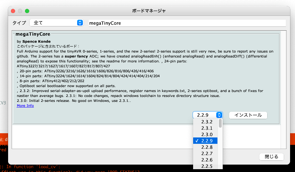This screenshot has height=172, width=295.
Task: Select version 2.2.8 from the list
Action: pyautogui.click(x=207, y=147)
